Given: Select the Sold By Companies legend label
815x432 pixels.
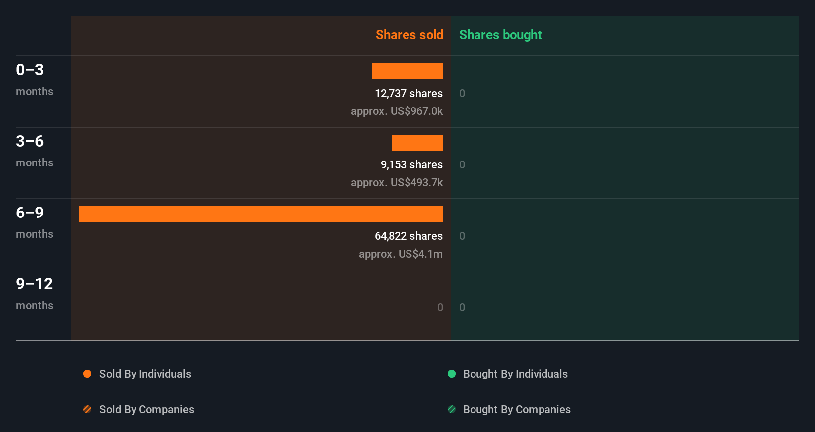Looking at the screenshot, I should 146,410.
